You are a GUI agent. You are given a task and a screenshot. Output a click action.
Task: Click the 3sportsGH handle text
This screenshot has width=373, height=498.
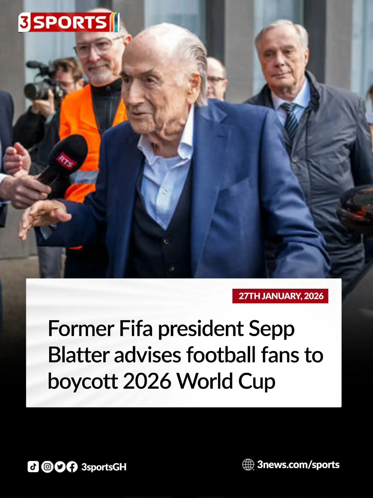pos(104,467)
